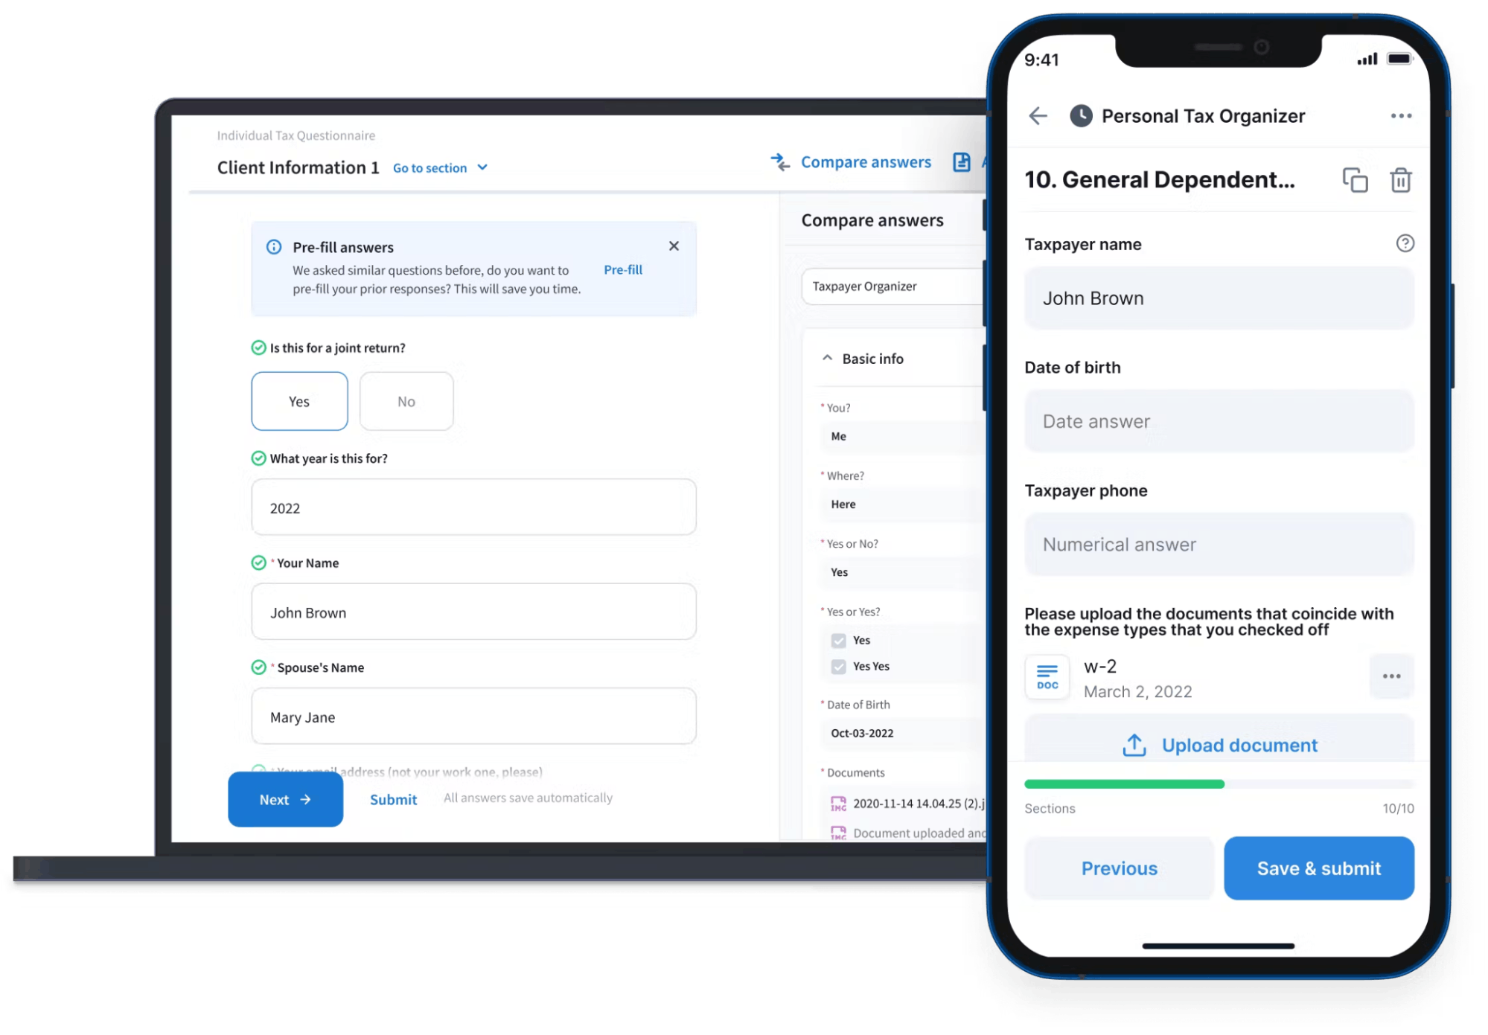The height and width of the screenshot is (1035, 1488).
Task: Click the Your Name input field
Action: pyautogui.click(x=475, y=612)
